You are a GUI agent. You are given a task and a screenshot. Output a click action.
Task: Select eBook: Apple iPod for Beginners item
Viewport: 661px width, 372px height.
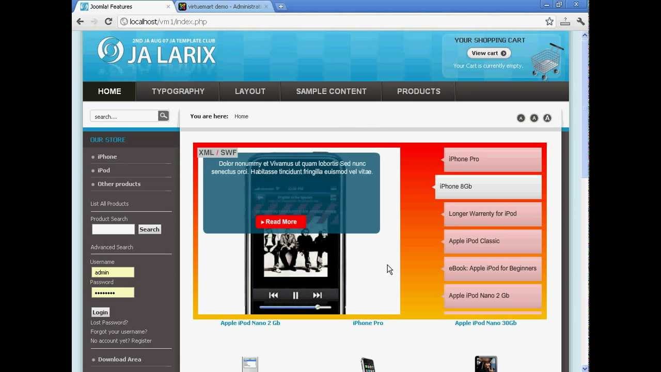coord(493,269)
